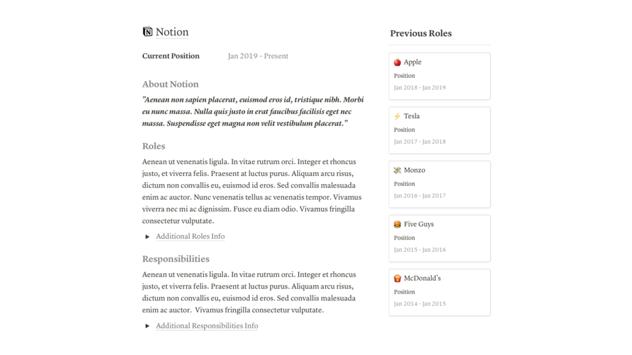This screenshot has width=632, height=355.
Task: Click the About Notion heading
Action: pos(170,84)
